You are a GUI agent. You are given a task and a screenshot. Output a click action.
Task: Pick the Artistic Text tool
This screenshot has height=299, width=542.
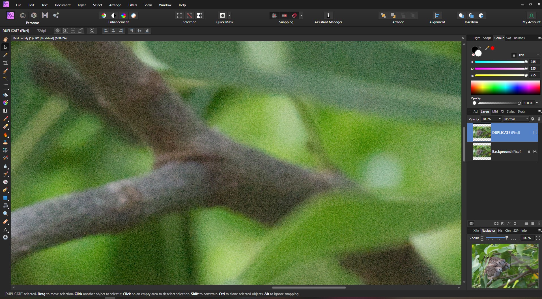pos(5,230)
